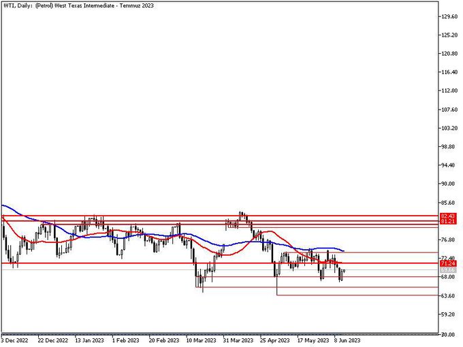Click the WTI Daily chart title text
Viewport: 463px width, 347px height.
click(78, 5)
